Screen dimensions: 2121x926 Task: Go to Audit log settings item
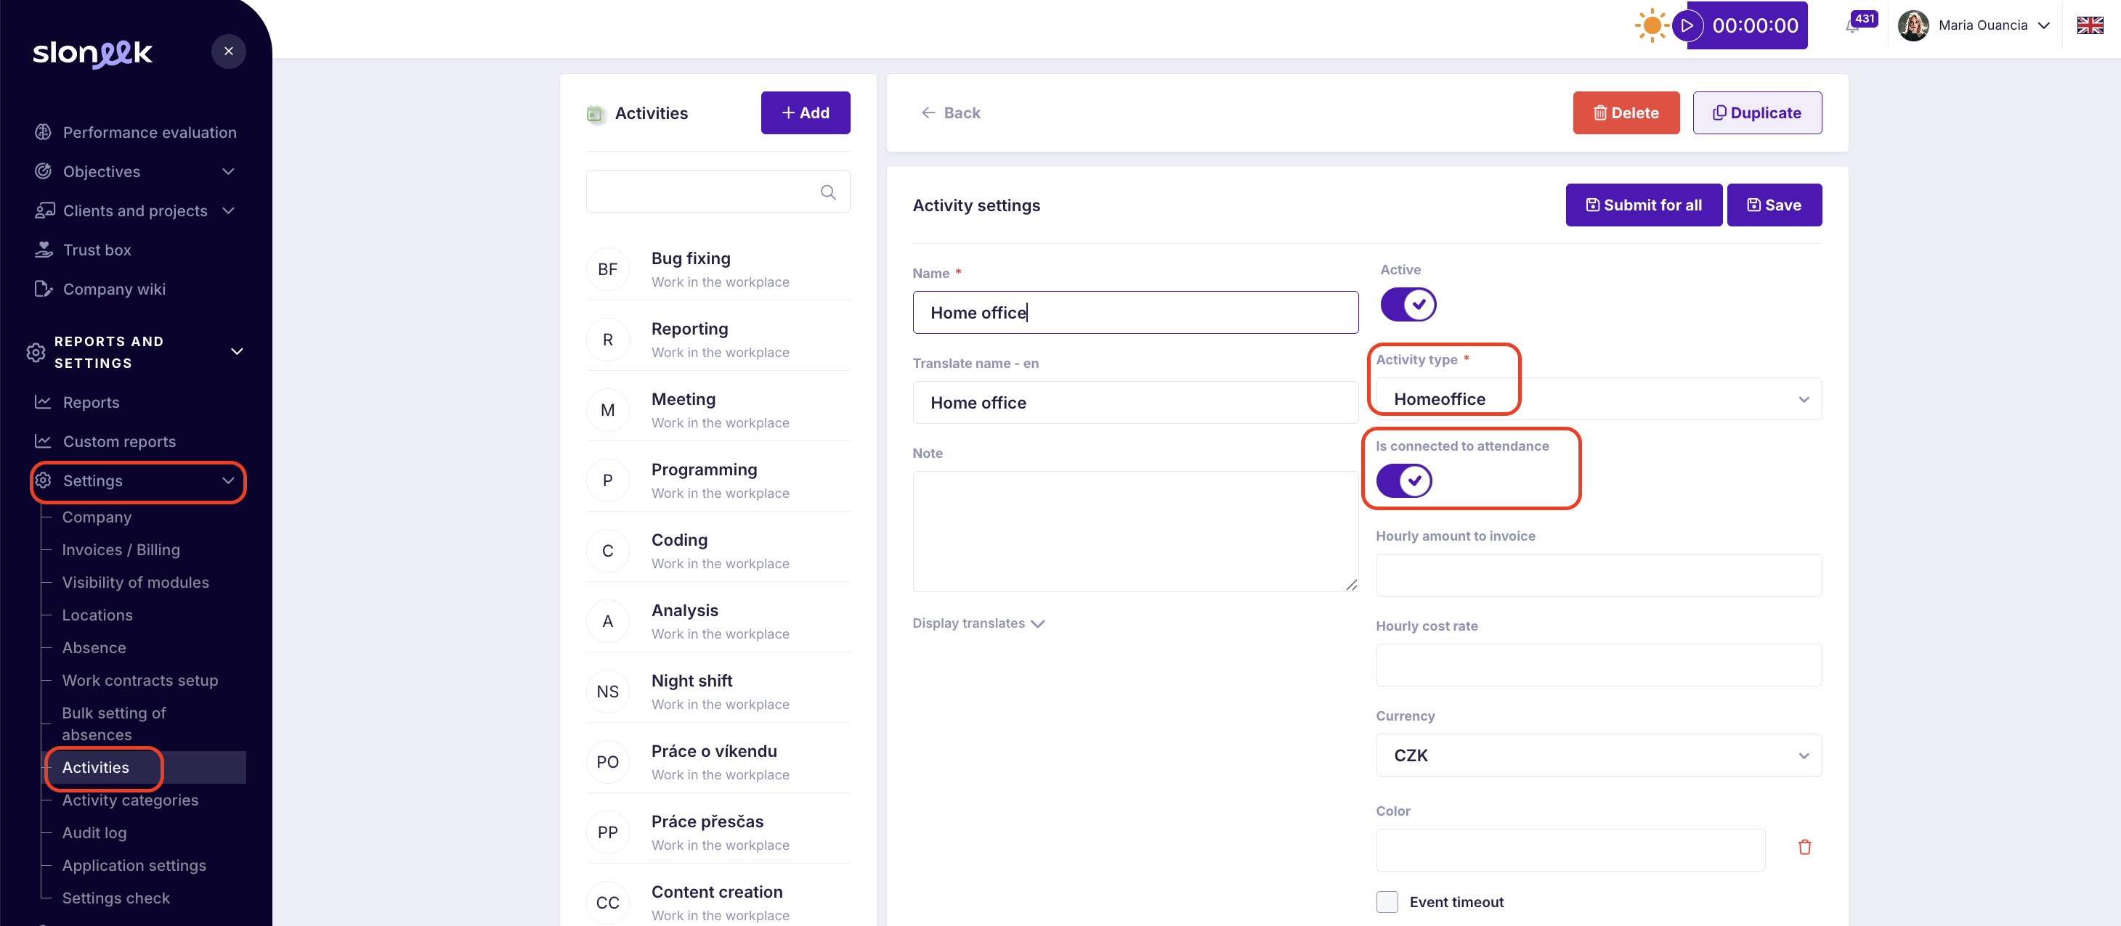click(x=94, y=833)
